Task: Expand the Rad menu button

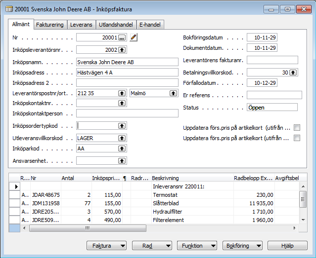Action: (x=152, y=246)
